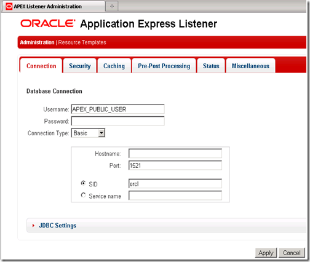Click the Oracle favicon in the browser tab

[9, 7]
